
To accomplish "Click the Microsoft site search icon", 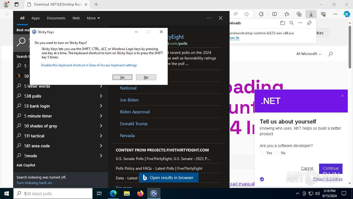I will click(x=330, y=54).
